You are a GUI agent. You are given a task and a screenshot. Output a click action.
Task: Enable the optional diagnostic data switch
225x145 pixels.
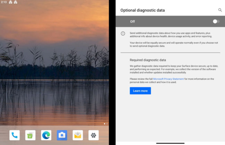216,21
